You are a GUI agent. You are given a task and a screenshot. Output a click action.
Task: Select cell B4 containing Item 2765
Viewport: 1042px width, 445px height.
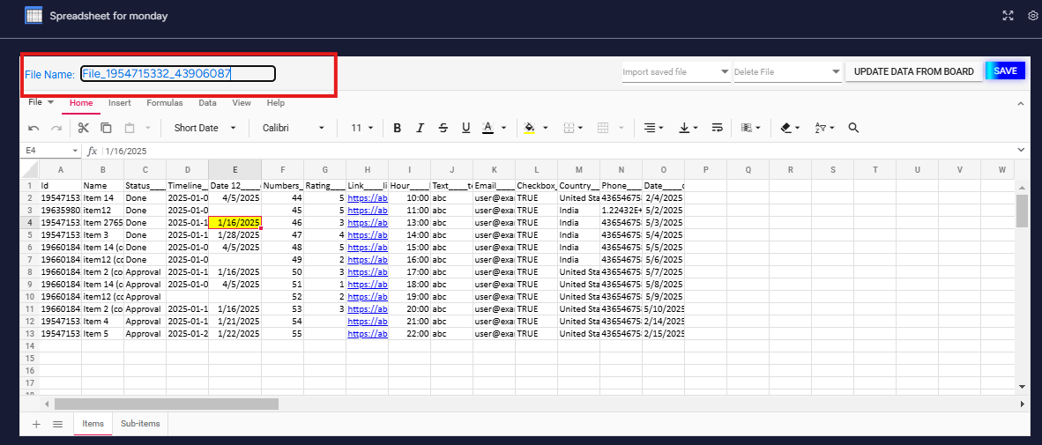[x=103, y=222]
